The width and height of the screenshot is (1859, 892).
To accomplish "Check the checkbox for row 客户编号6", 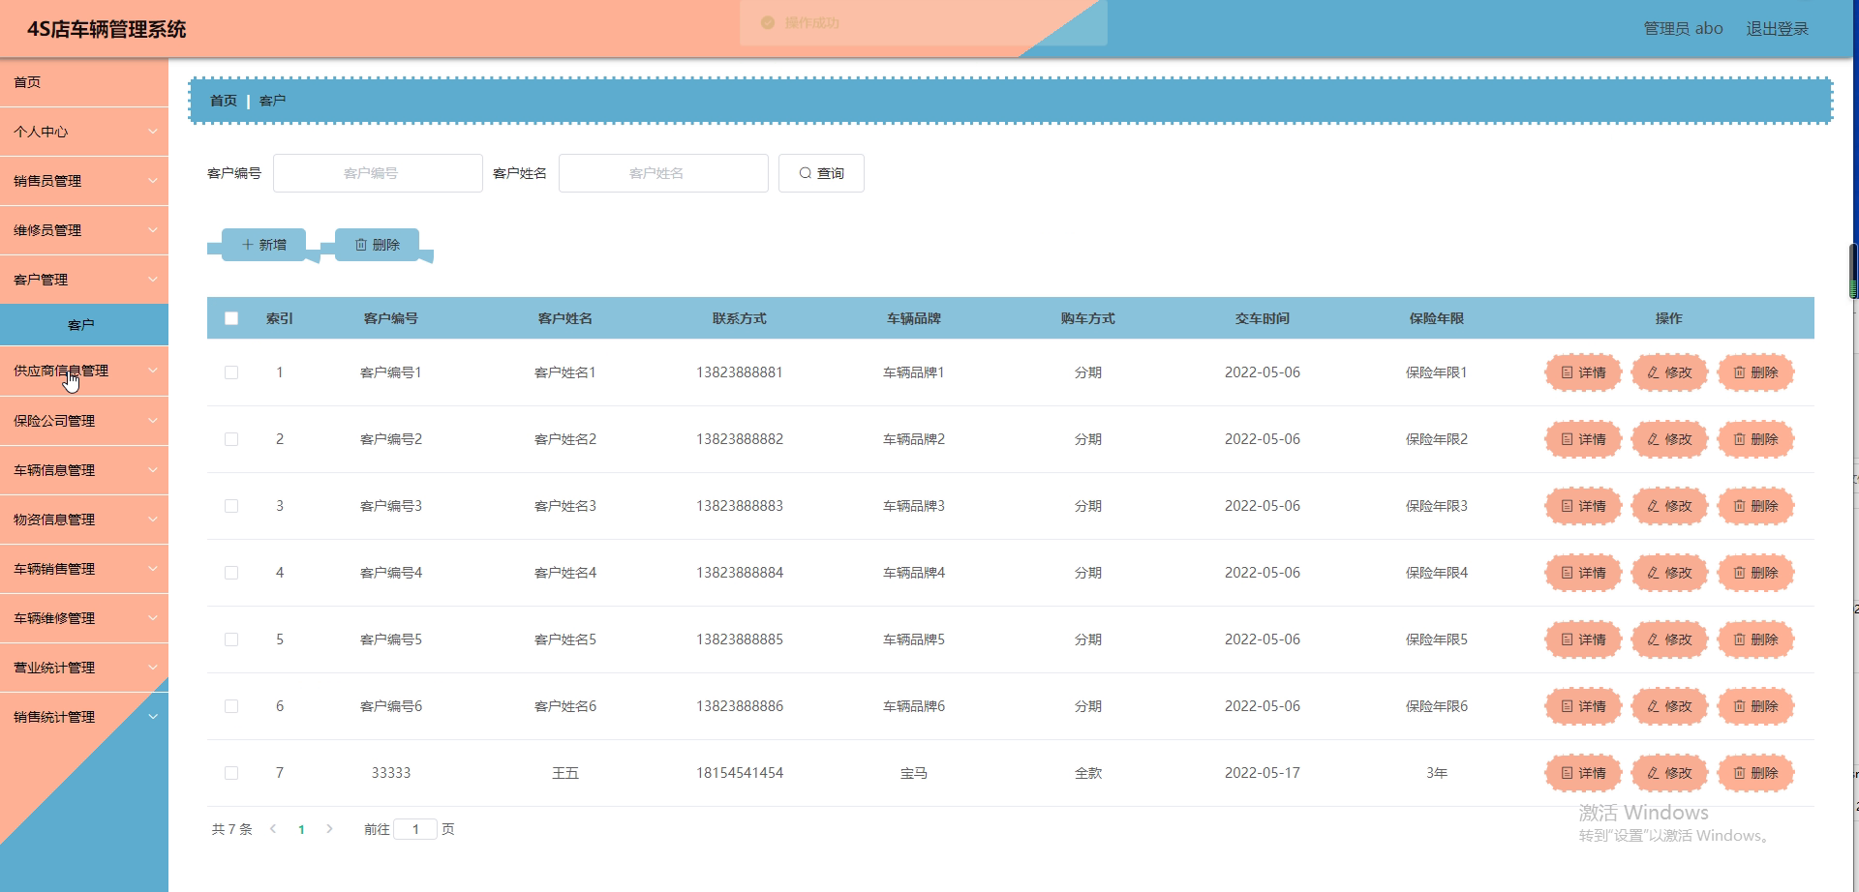I will [231, 706].
